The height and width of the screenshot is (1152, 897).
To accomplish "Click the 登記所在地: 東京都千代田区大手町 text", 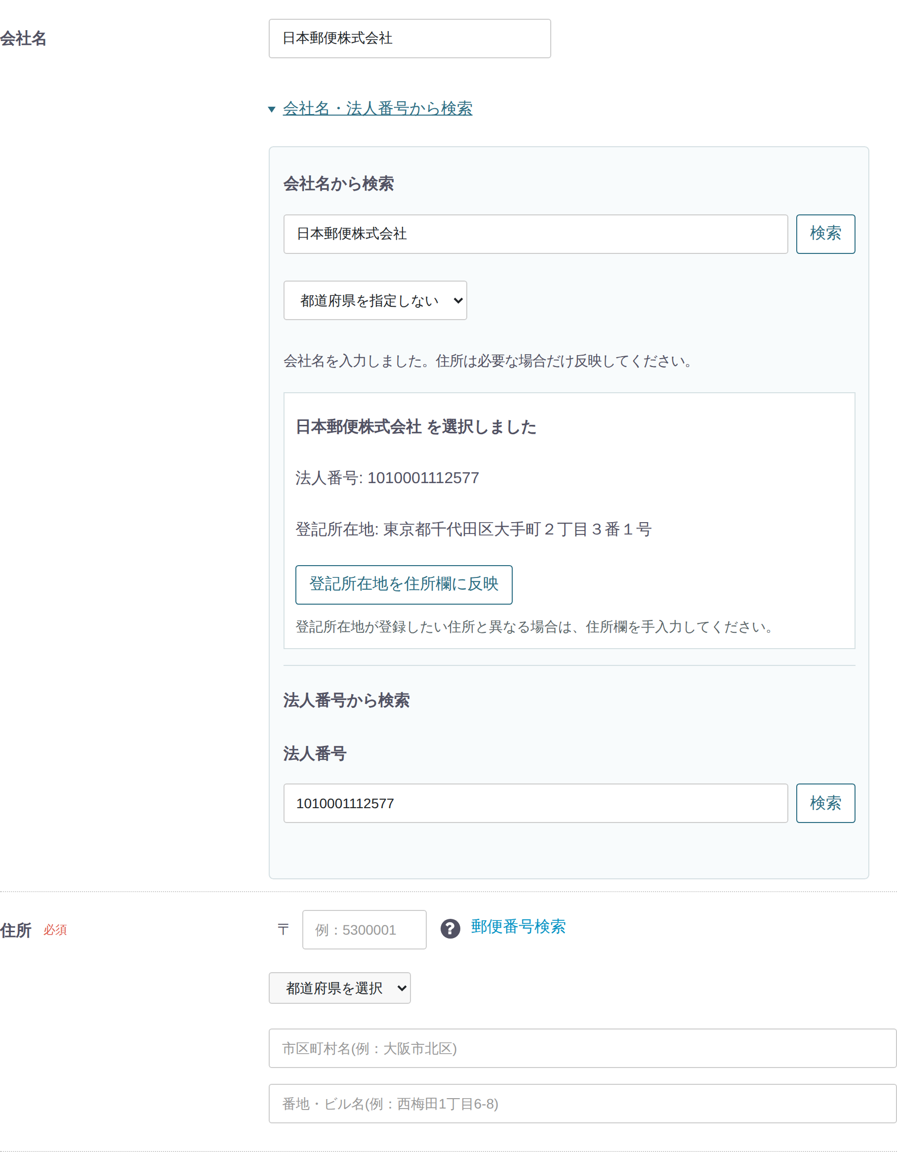I will point(474,529).
